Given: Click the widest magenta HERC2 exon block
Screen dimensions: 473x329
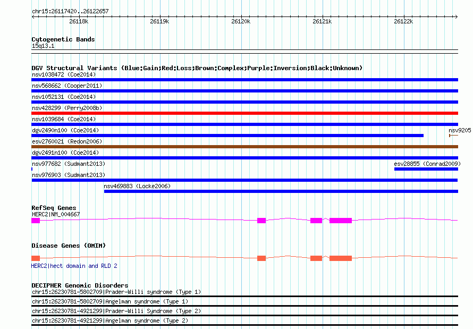Looking at the screenshot, I should (x=341, y=221).
